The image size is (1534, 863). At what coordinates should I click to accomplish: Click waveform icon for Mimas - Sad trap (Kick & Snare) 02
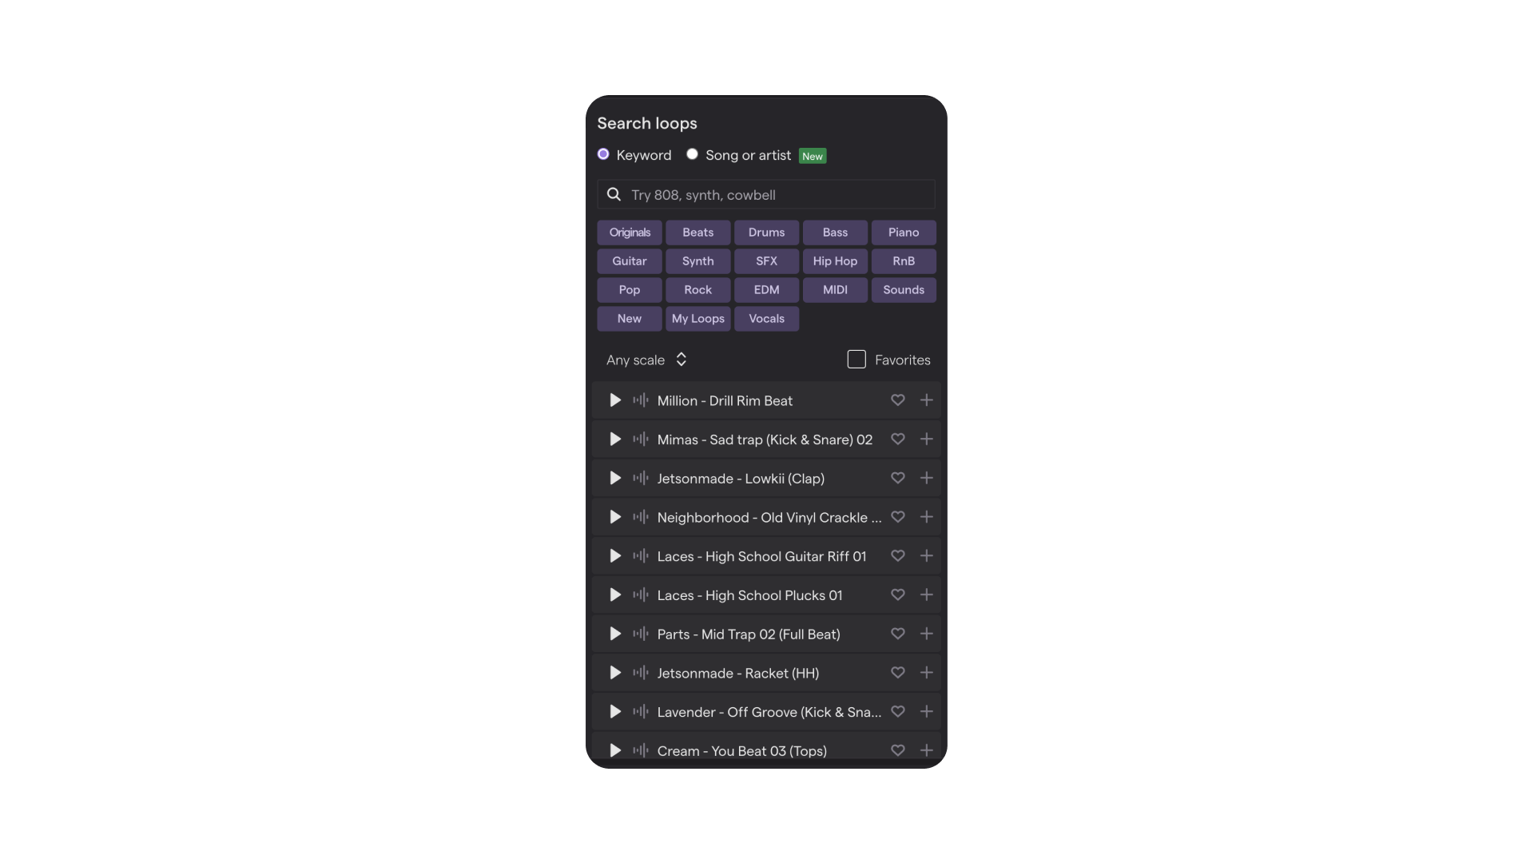point(641,439)
